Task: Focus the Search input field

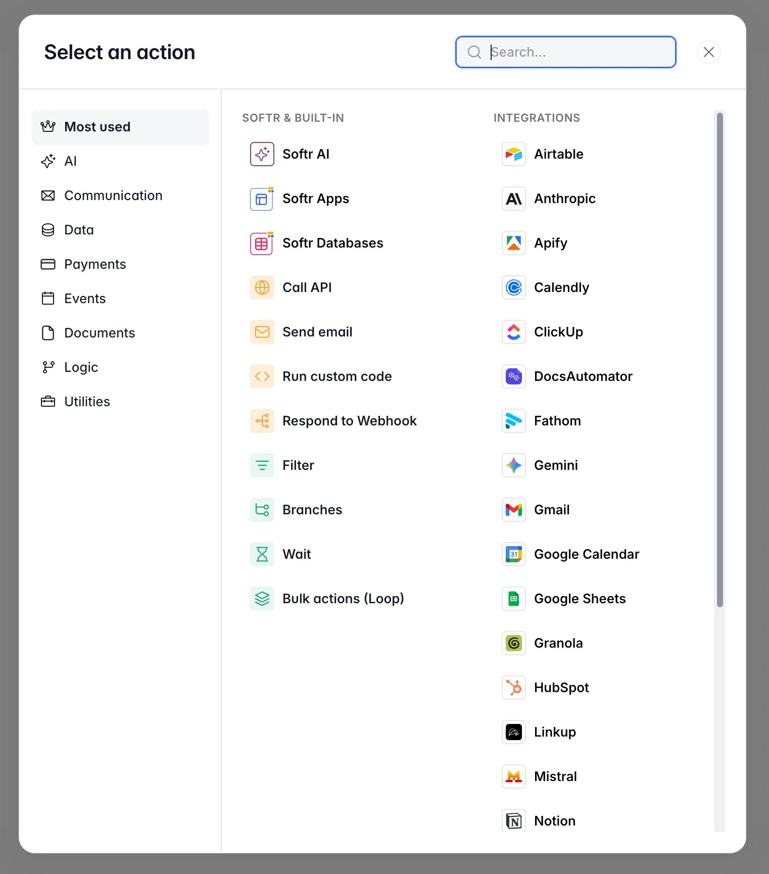Action: tap(565, 52)
